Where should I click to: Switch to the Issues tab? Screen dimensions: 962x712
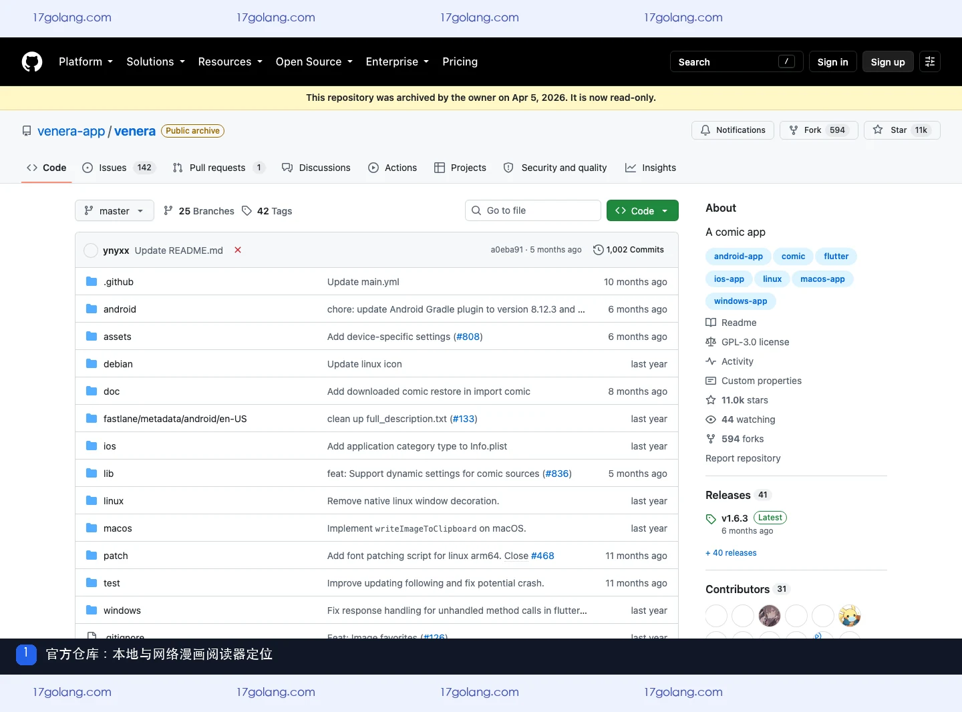click(119, 168)
